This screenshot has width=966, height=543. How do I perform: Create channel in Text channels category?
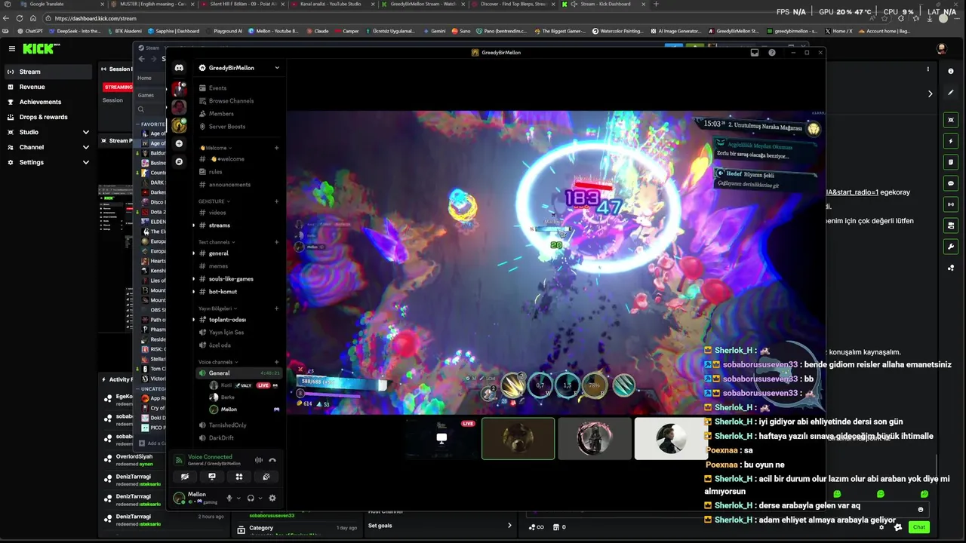coord(277,242)
